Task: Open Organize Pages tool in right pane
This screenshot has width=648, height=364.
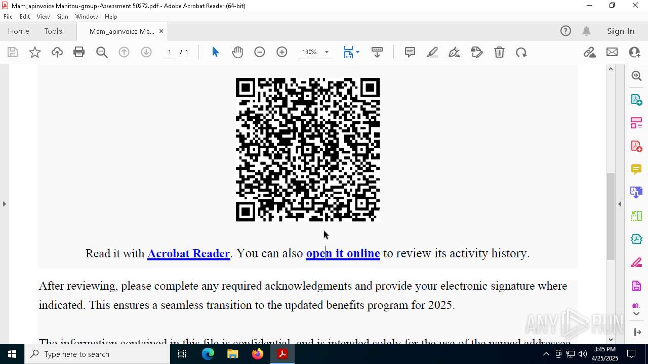Action: point(636,122)
